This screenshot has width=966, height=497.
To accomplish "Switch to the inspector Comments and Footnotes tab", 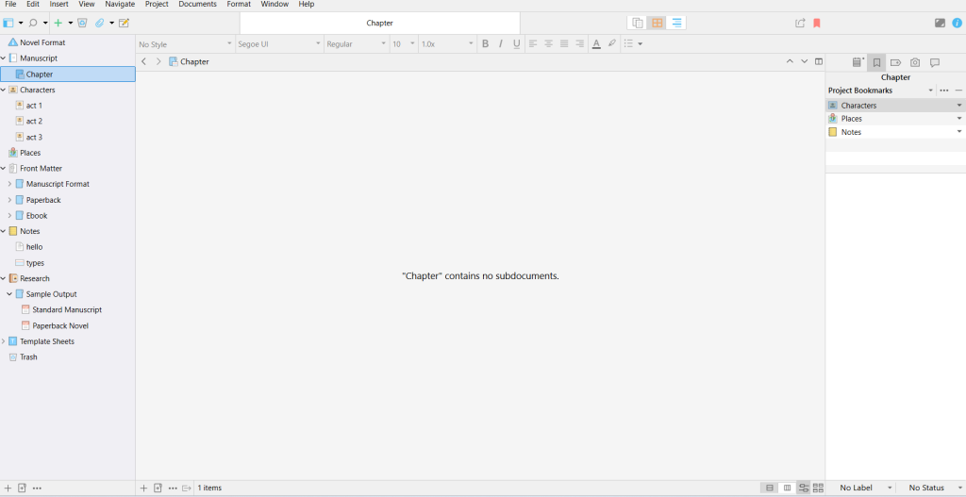I will point(934,62).
